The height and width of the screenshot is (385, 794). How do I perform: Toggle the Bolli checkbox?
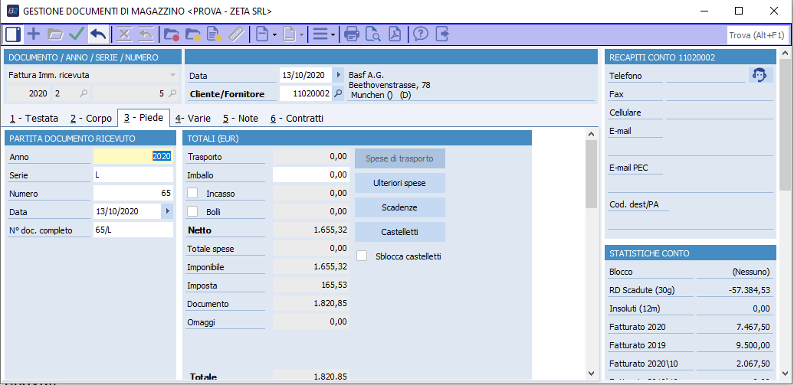[192, 211]
